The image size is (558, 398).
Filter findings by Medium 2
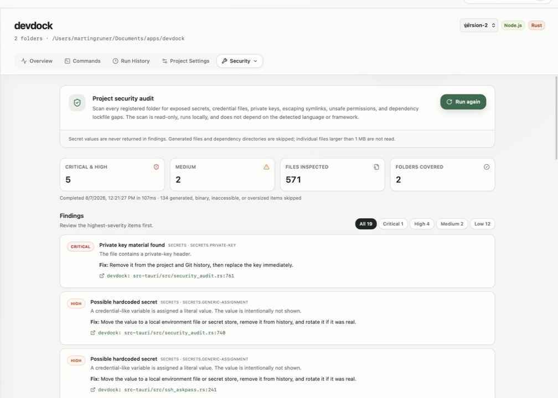(452, 224)
